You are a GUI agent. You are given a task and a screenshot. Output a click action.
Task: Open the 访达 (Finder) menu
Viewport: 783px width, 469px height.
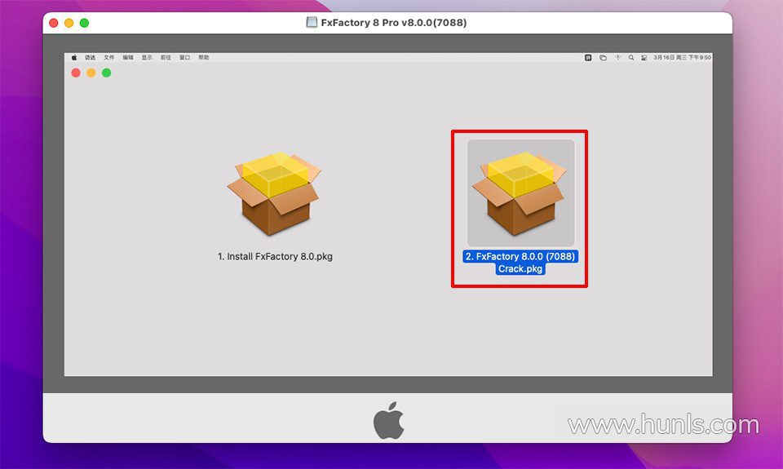point(90,57)
